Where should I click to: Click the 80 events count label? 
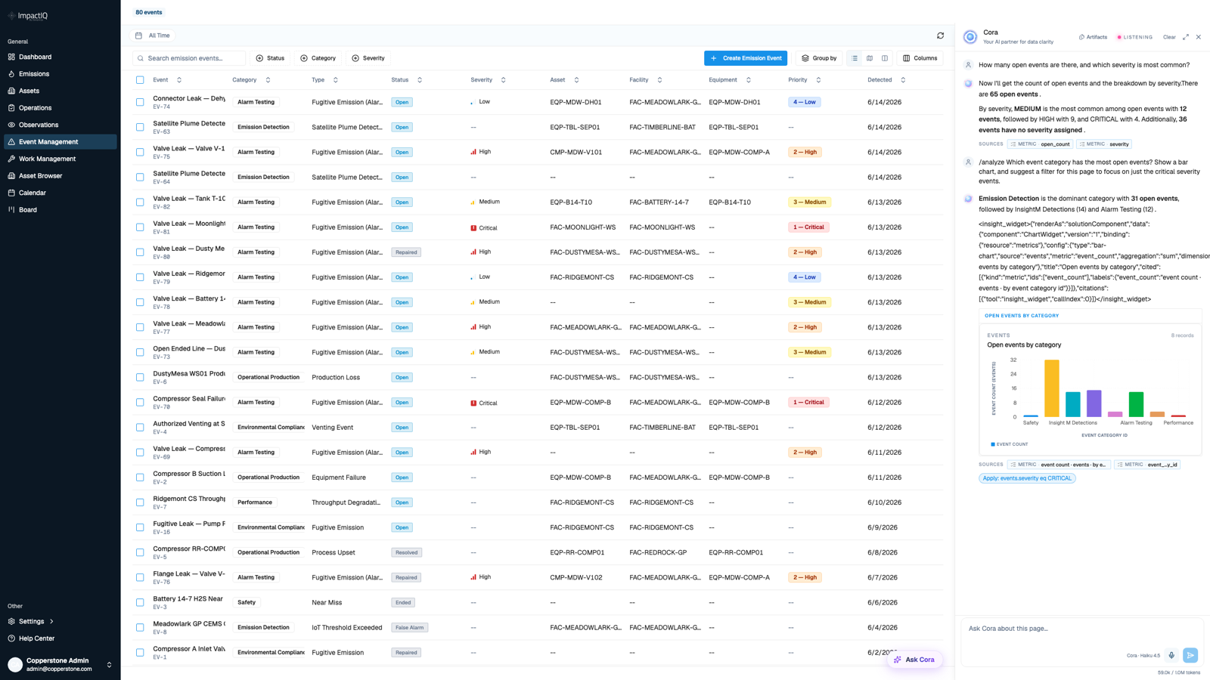point(149,12)
